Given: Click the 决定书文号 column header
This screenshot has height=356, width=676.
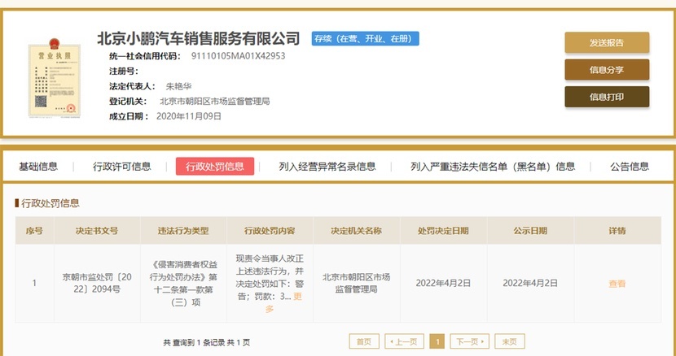Looking at the screenshot, I should (x=97, y=231).
